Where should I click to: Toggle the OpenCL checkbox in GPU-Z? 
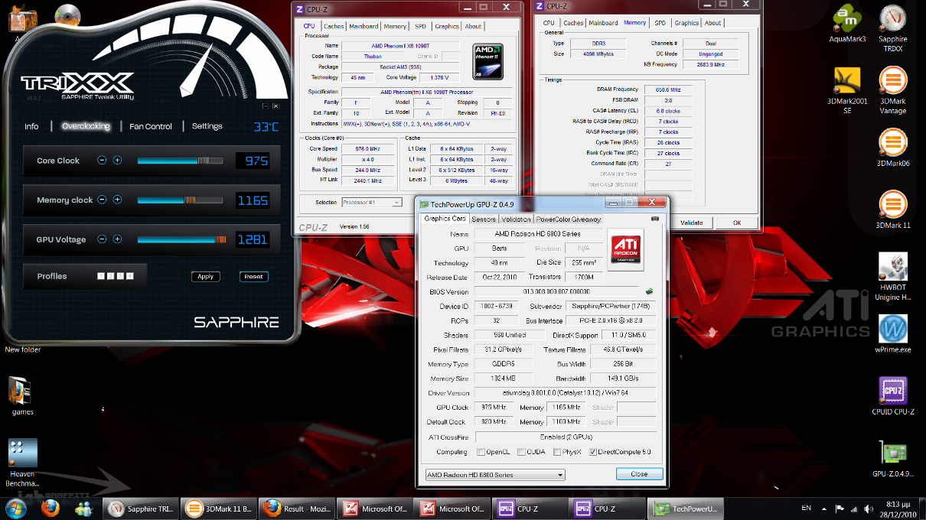pos(481,452)
